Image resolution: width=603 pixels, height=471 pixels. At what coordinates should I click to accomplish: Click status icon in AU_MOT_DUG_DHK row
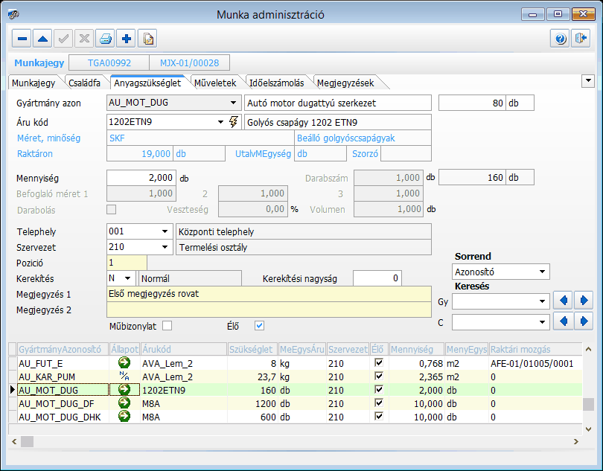point(124,416)
